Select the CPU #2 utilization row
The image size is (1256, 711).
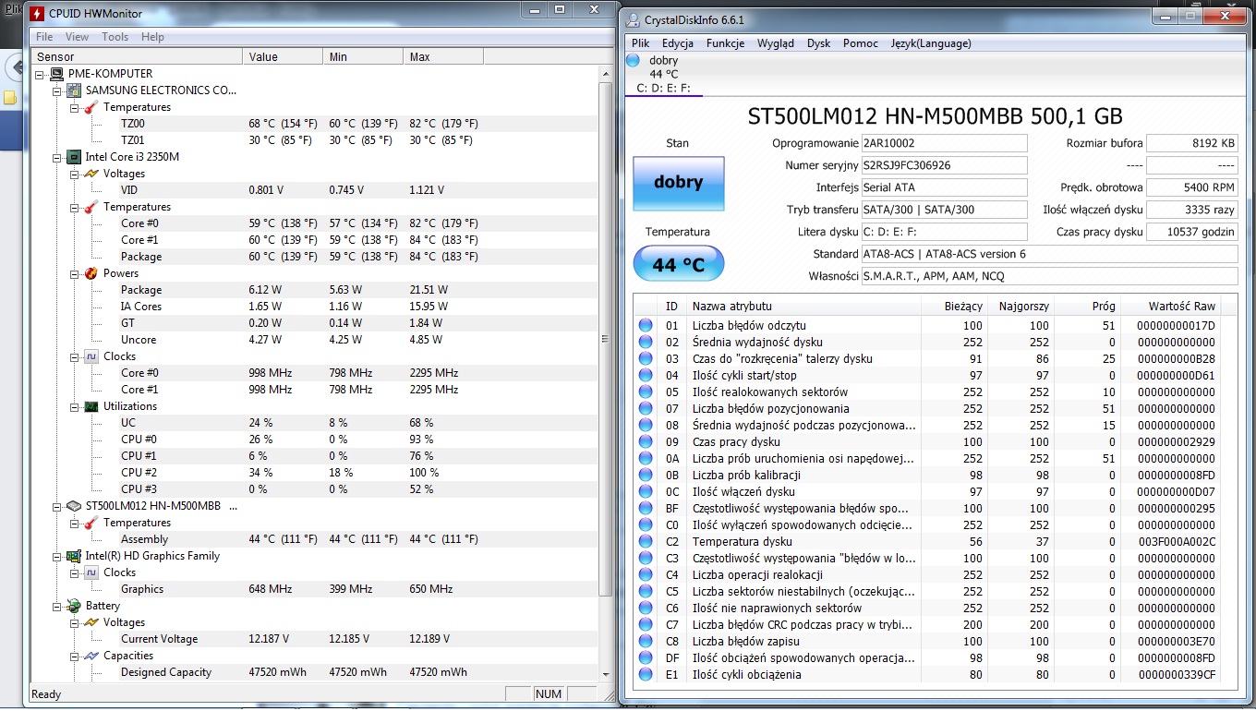click(316, 473)
